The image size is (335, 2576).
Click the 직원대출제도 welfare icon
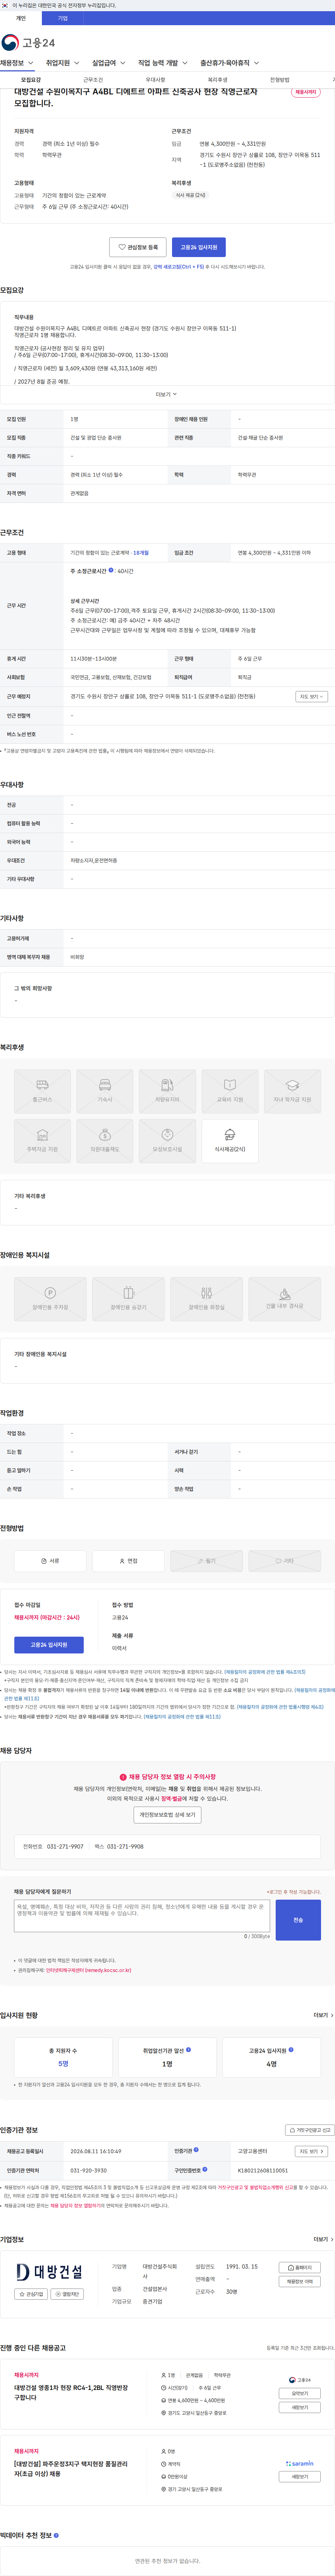105,1141
